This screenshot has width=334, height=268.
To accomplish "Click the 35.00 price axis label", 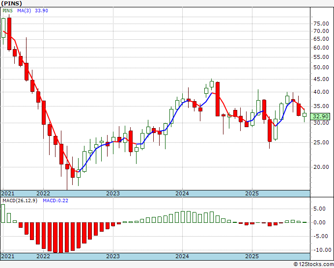I will click(321, 106).
